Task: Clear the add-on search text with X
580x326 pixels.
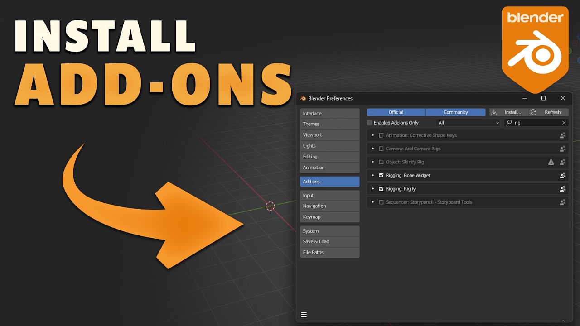Action: pyautogui.click(x=564, y=123)
